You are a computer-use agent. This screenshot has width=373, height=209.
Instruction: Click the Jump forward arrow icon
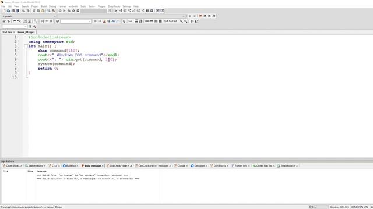[x=195, y=16]
